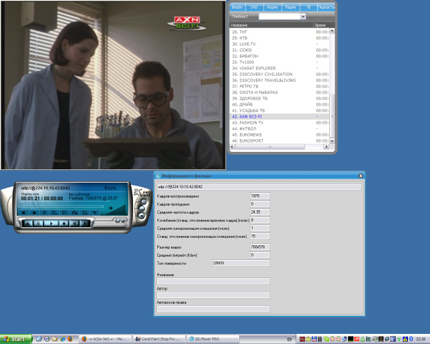Select channel '35. DISCOVERY CIVILISATION'
This screenshot has height=344, width=430.
point(279,74)
